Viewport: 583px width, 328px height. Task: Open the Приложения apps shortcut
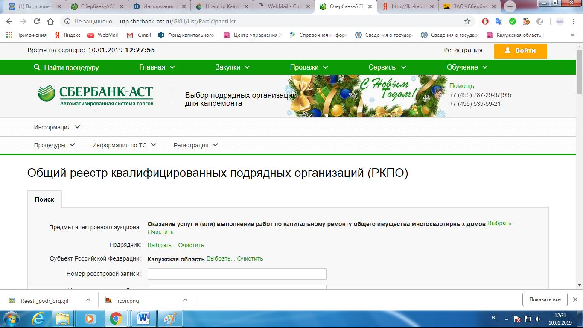tap(26, 35)
